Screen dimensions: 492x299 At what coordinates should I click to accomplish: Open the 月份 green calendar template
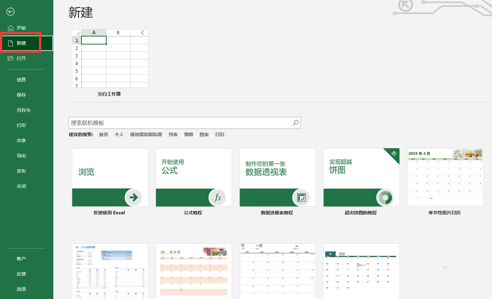(x=362, y=271)
